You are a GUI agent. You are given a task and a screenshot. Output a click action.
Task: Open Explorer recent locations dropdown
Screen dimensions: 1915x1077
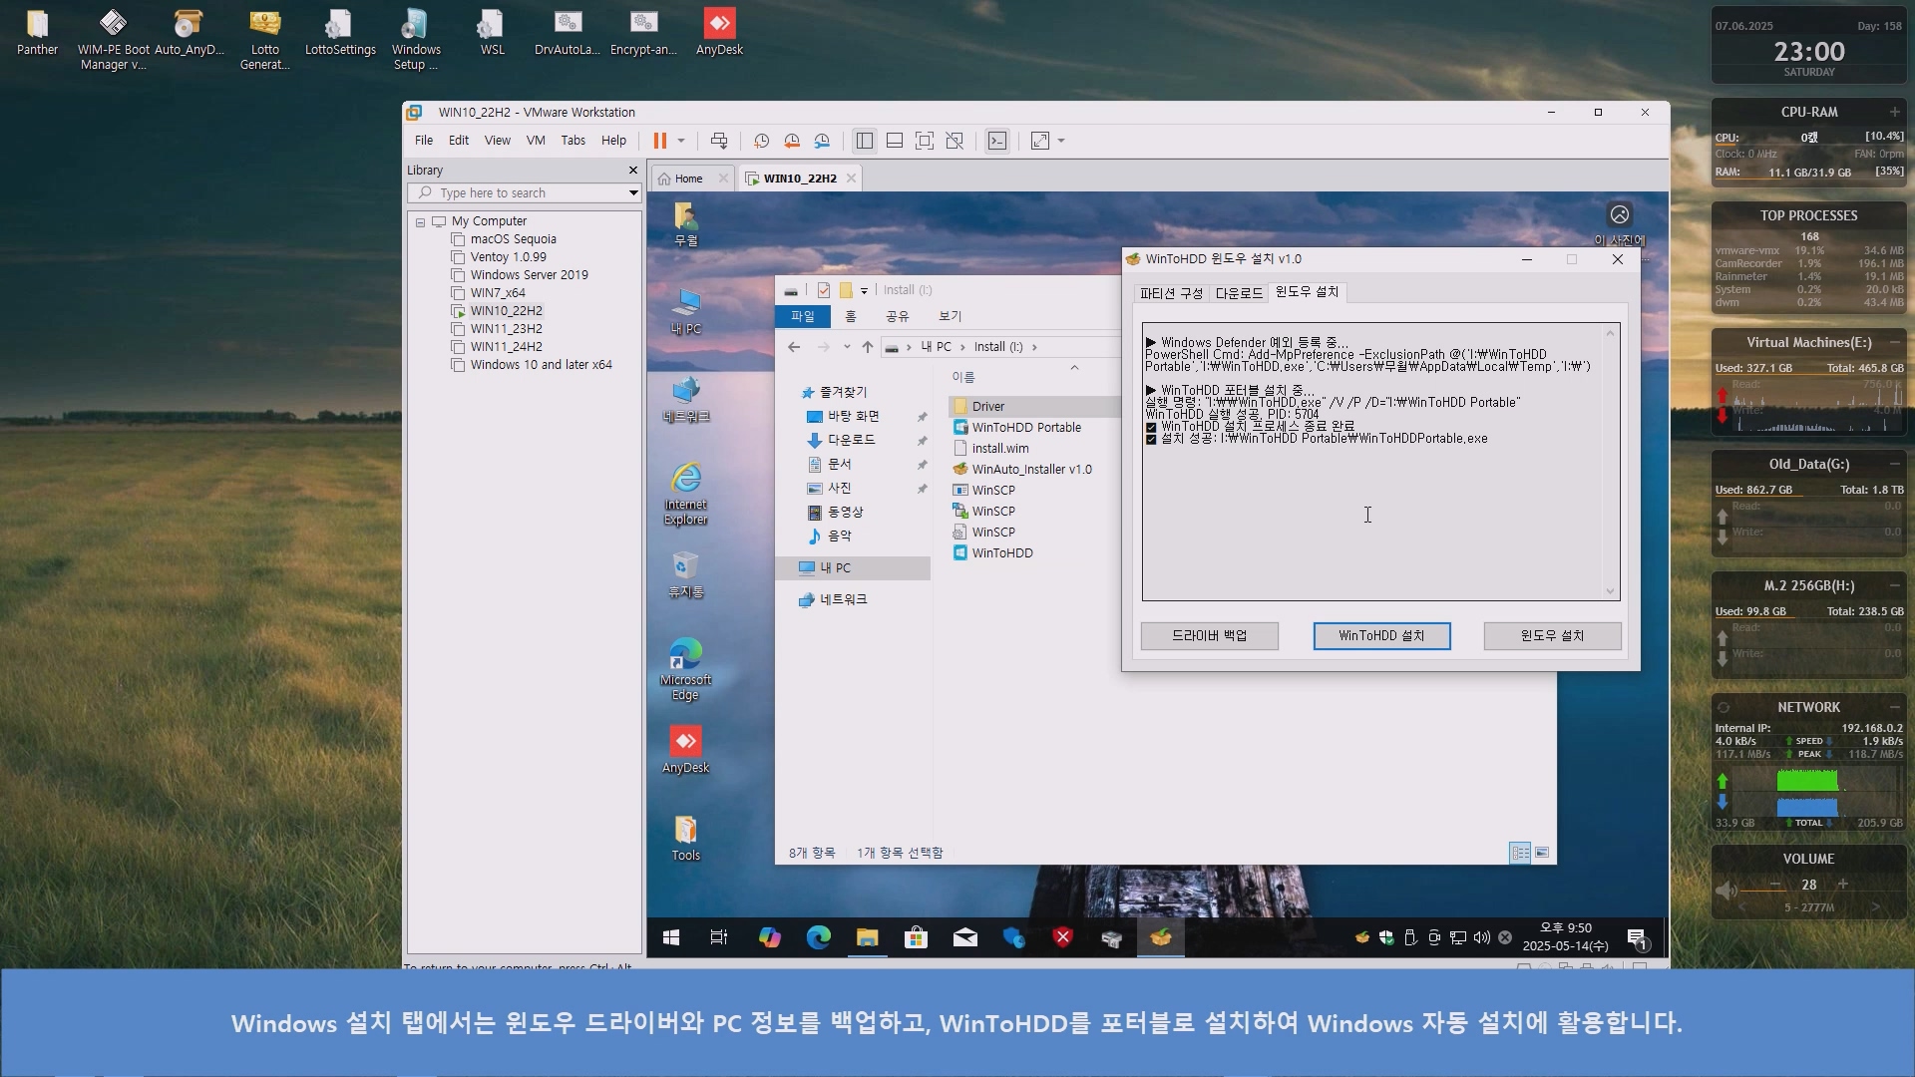click(x=847, y=347)
